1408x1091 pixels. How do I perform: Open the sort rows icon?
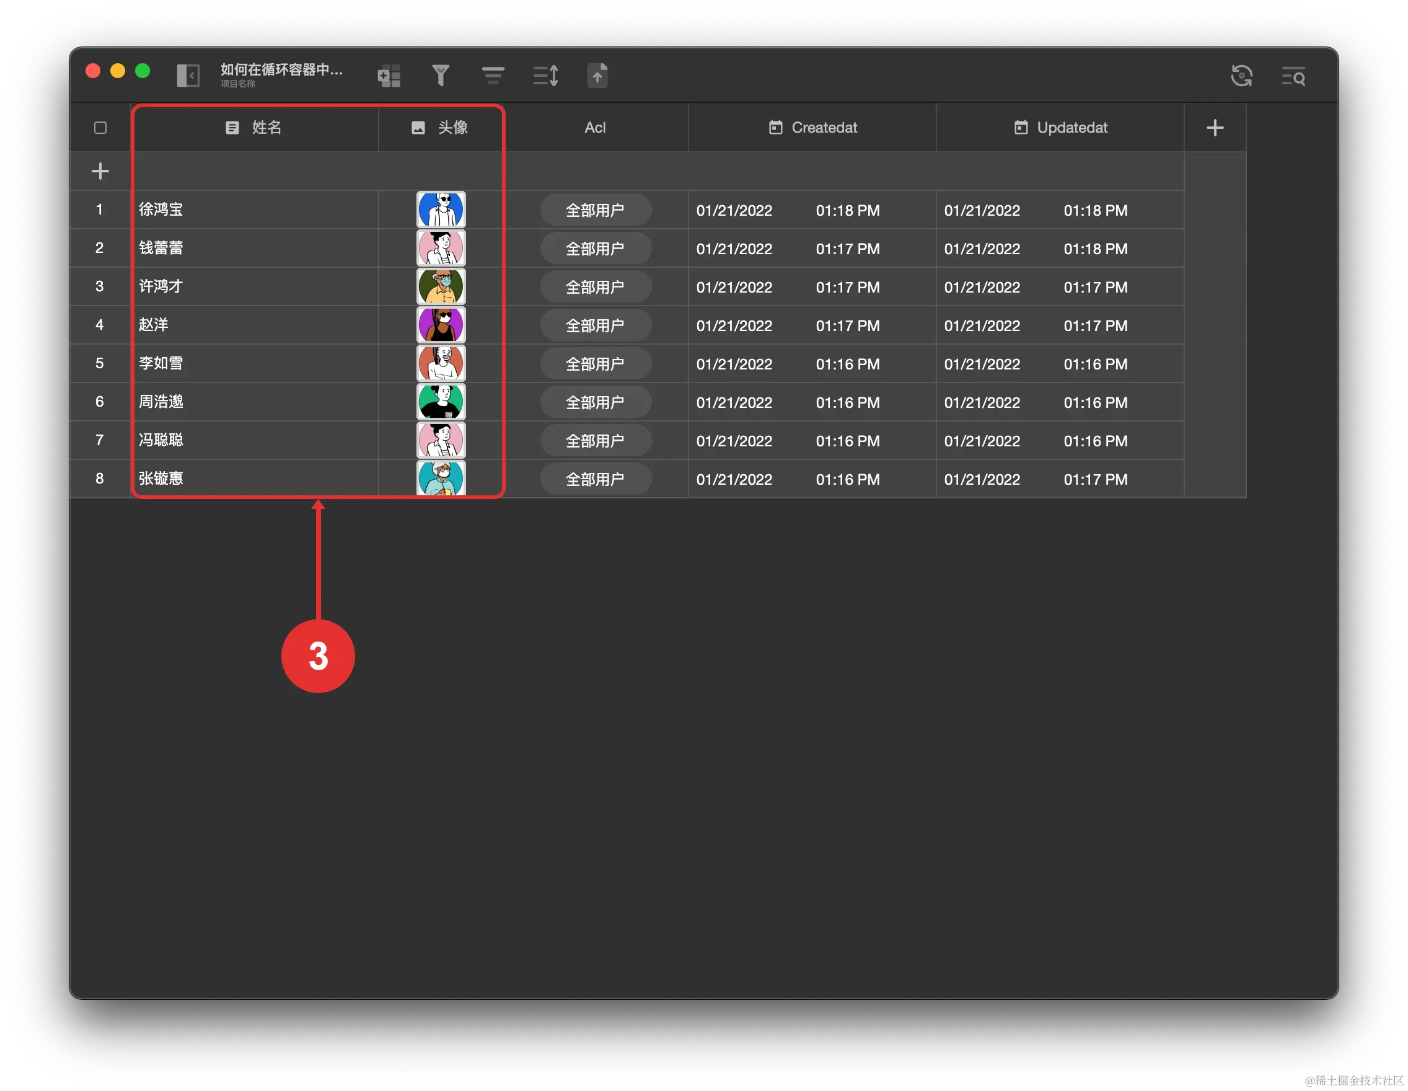point(545,76)
